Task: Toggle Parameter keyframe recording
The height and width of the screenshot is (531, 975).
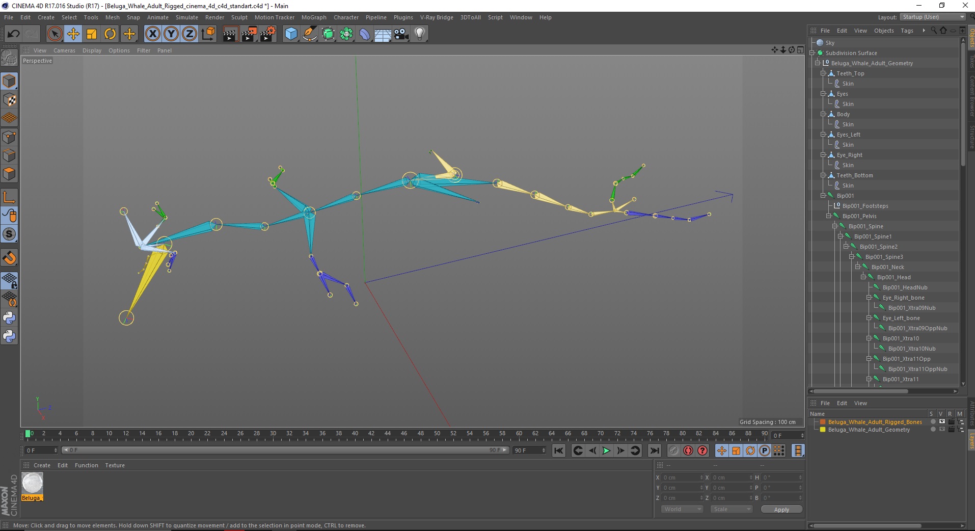Action: point(765,450)
